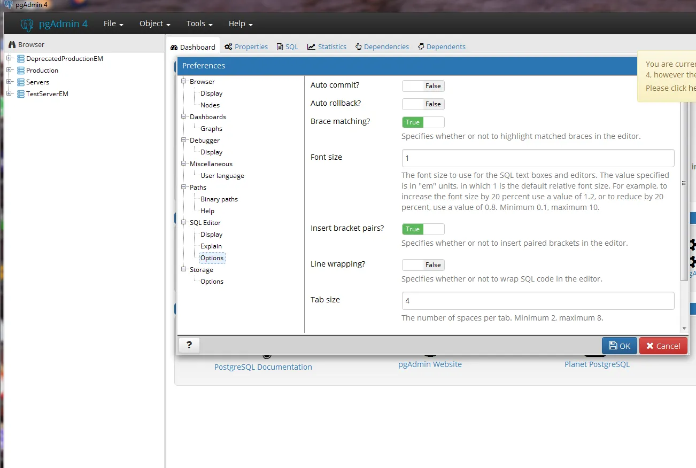The width and height of the screenshot is (696, 468).
Task: Select Nodes under Browser category
Action: pyautogui.click(x=210, y=105)
